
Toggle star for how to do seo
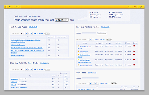click(78, 51)
